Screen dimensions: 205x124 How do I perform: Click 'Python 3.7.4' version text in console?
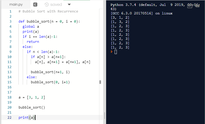point(123,5)
